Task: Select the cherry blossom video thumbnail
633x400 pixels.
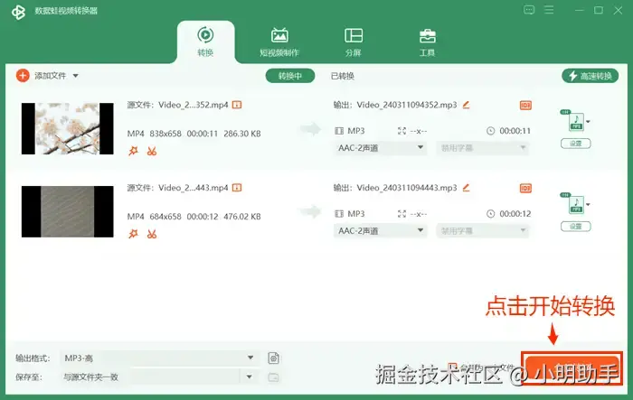Action: [x=68, y=128]
